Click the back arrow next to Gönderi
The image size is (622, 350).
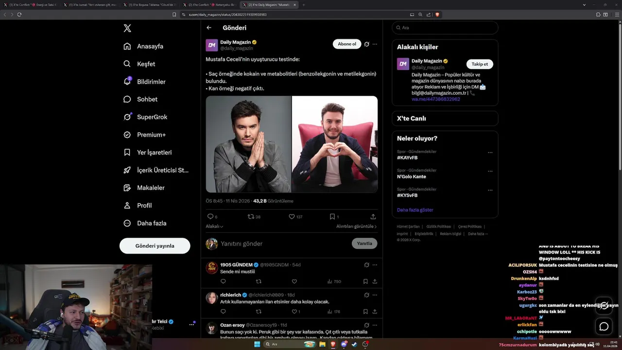[209, 28]
